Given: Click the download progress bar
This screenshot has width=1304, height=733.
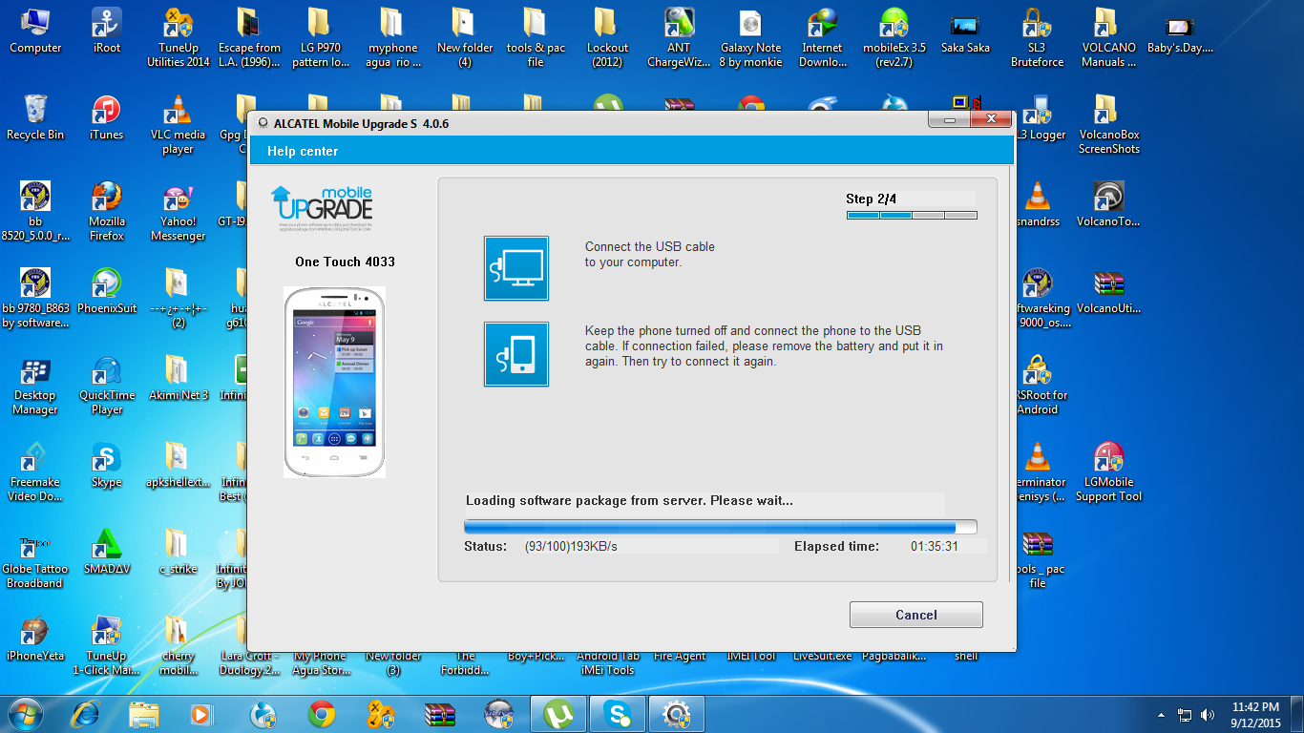Looking at the screenshot, I should click(x=720, y=527).
